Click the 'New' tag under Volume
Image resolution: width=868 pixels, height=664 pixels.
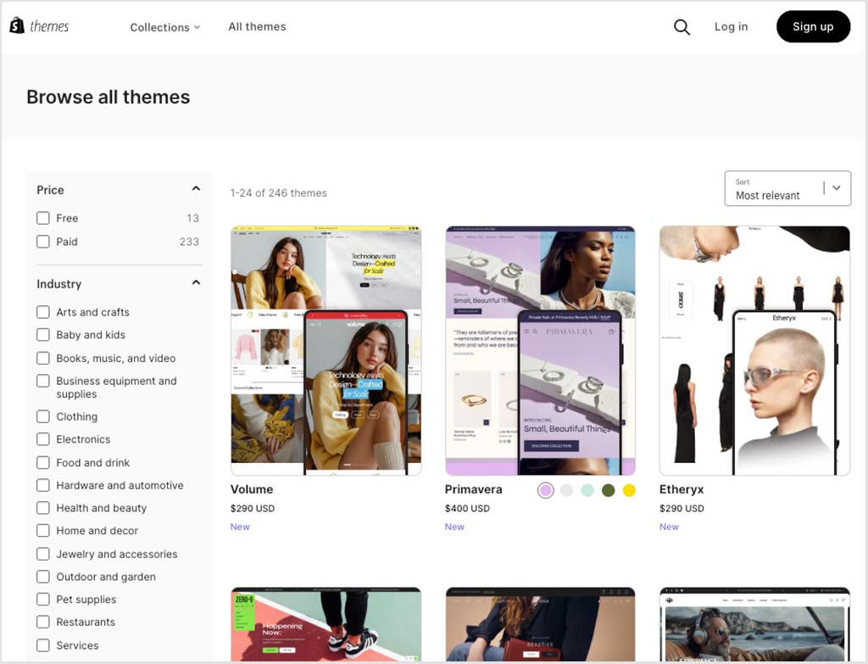coord(240,527)
